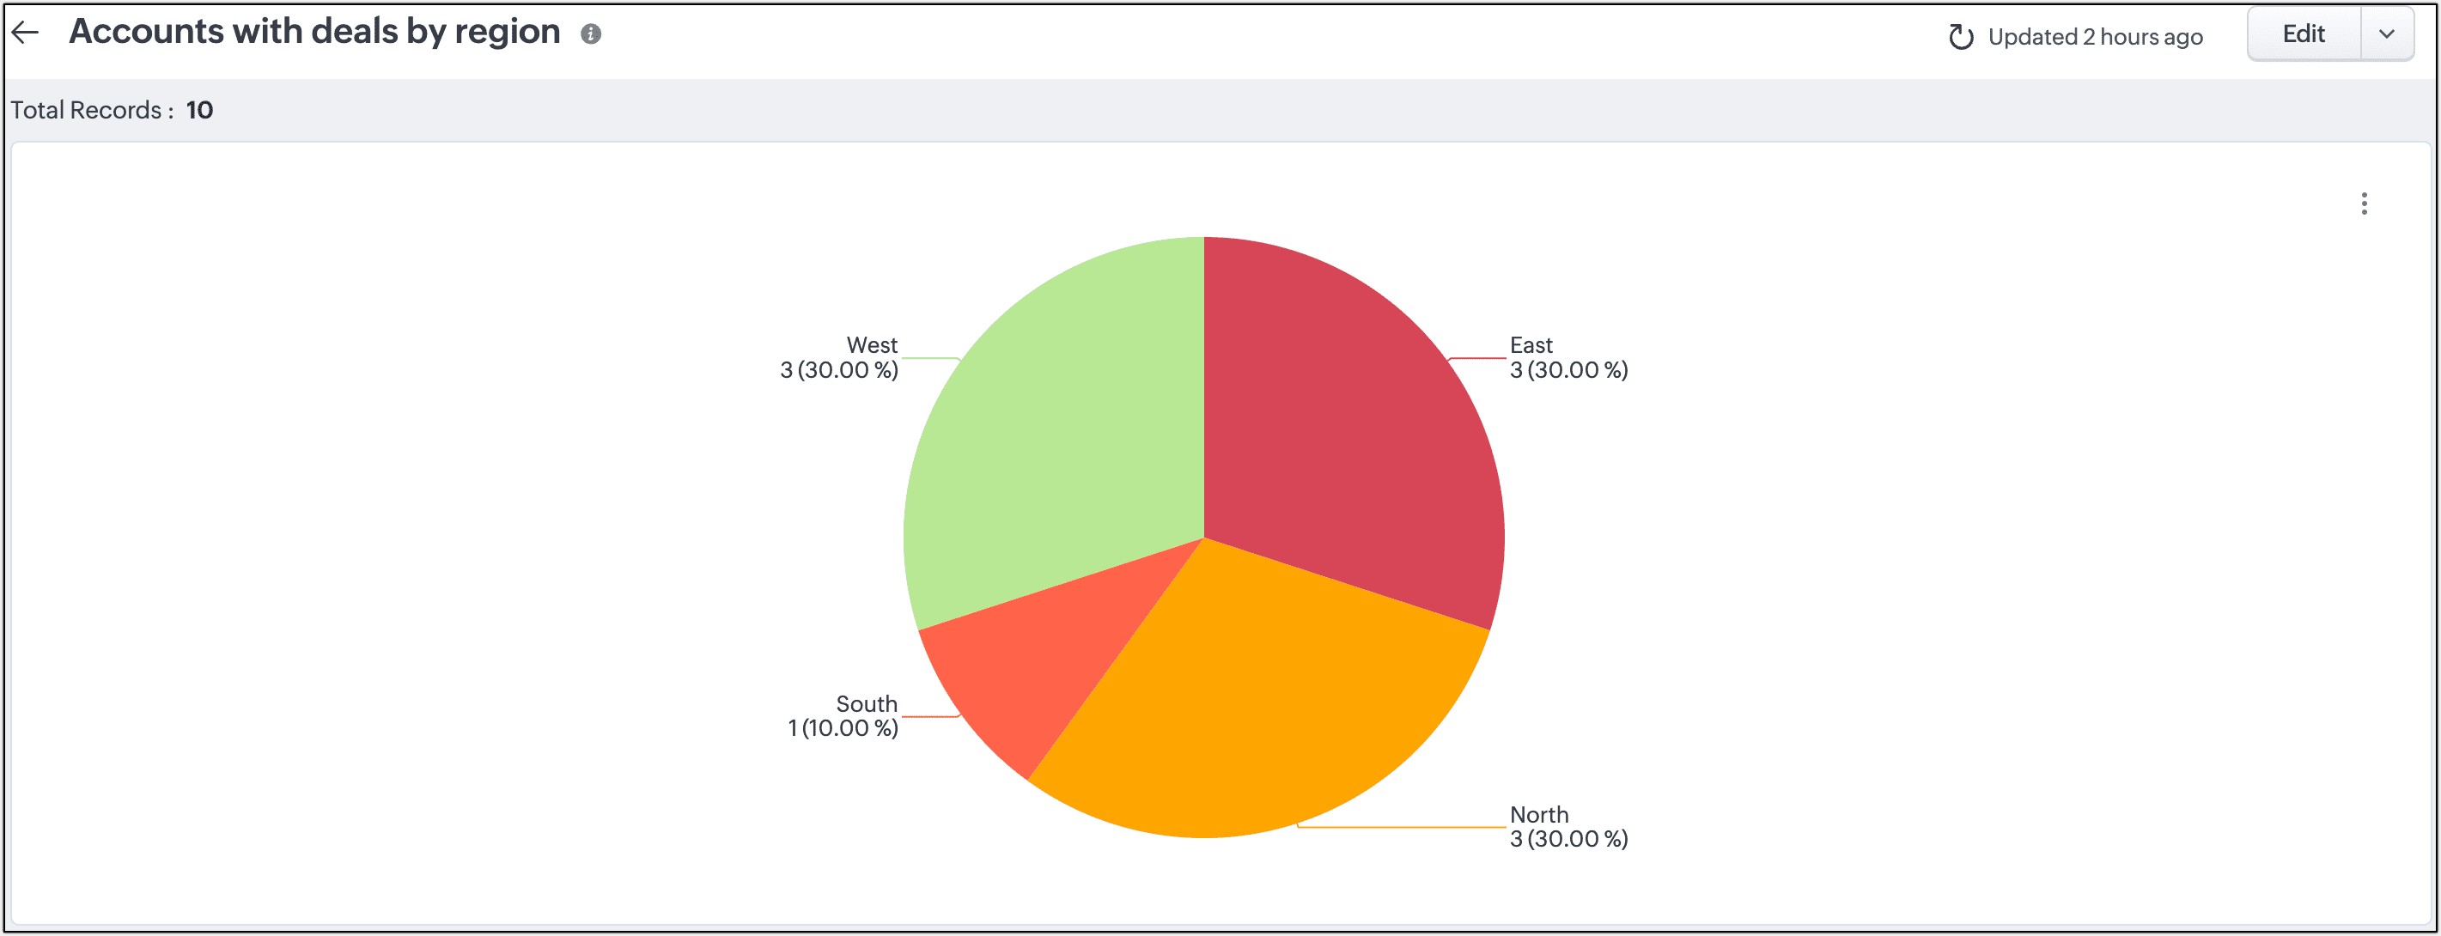Expand the dropdown arrow next to Edit
Screen dimensions: 2441x936
tap(2386, 34)
